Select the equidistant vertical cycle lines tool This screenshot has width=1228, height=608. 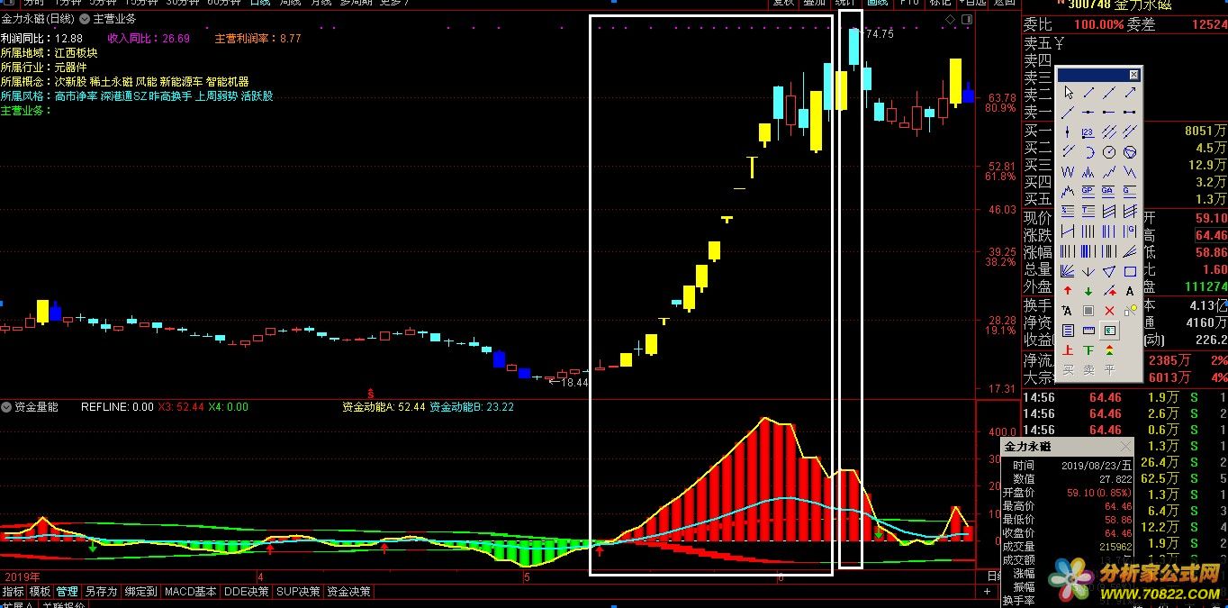[1088, 231]
